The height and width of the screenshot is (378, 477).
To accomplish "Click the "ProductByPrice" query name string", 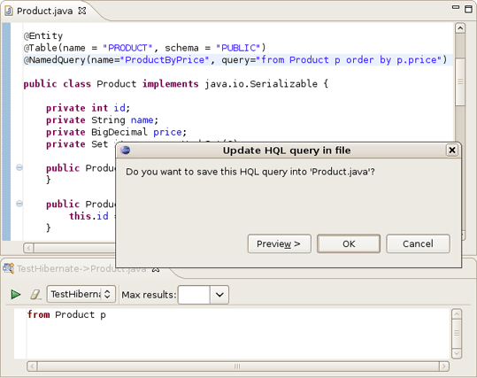I will [x=165, y=60].
